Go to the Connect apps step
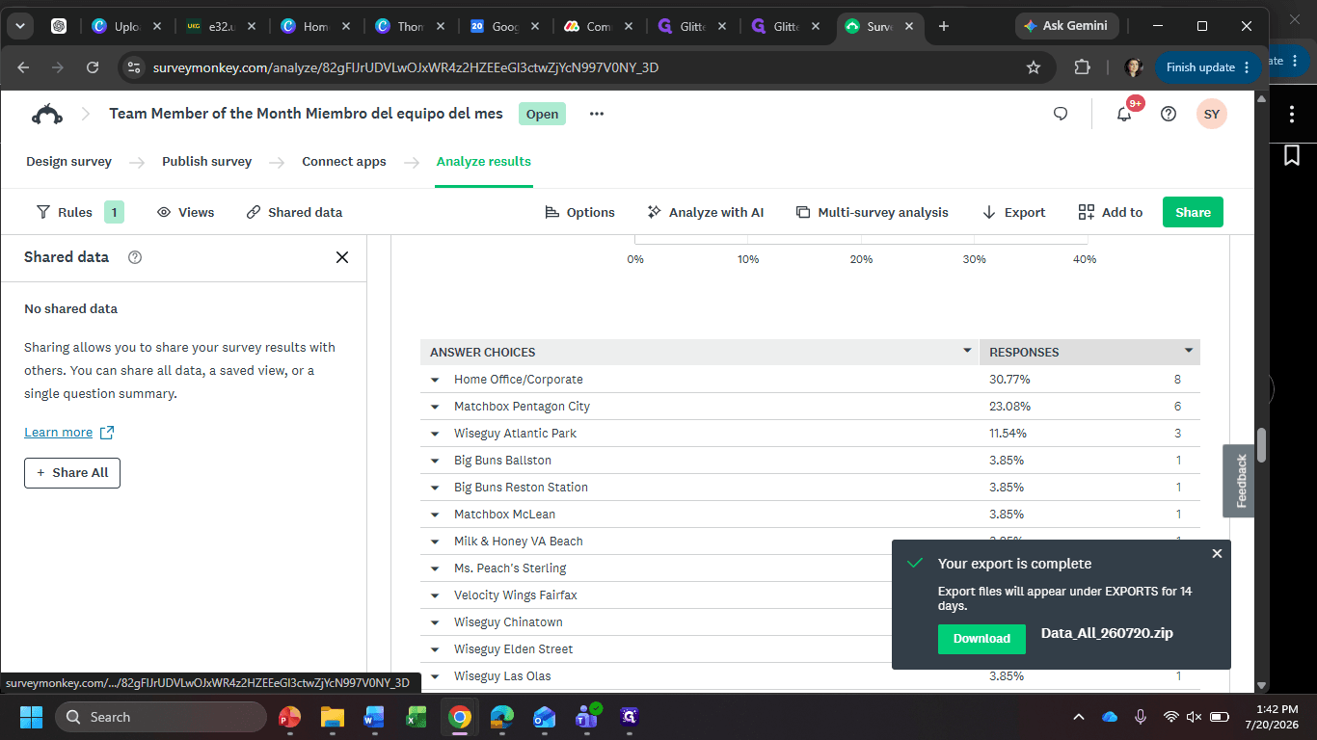The image size is (1317, 740). [x=344, y=162]
